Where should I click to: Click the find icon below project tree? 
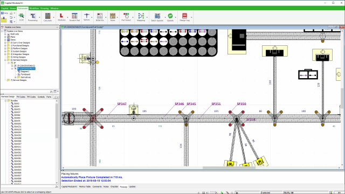51,92
